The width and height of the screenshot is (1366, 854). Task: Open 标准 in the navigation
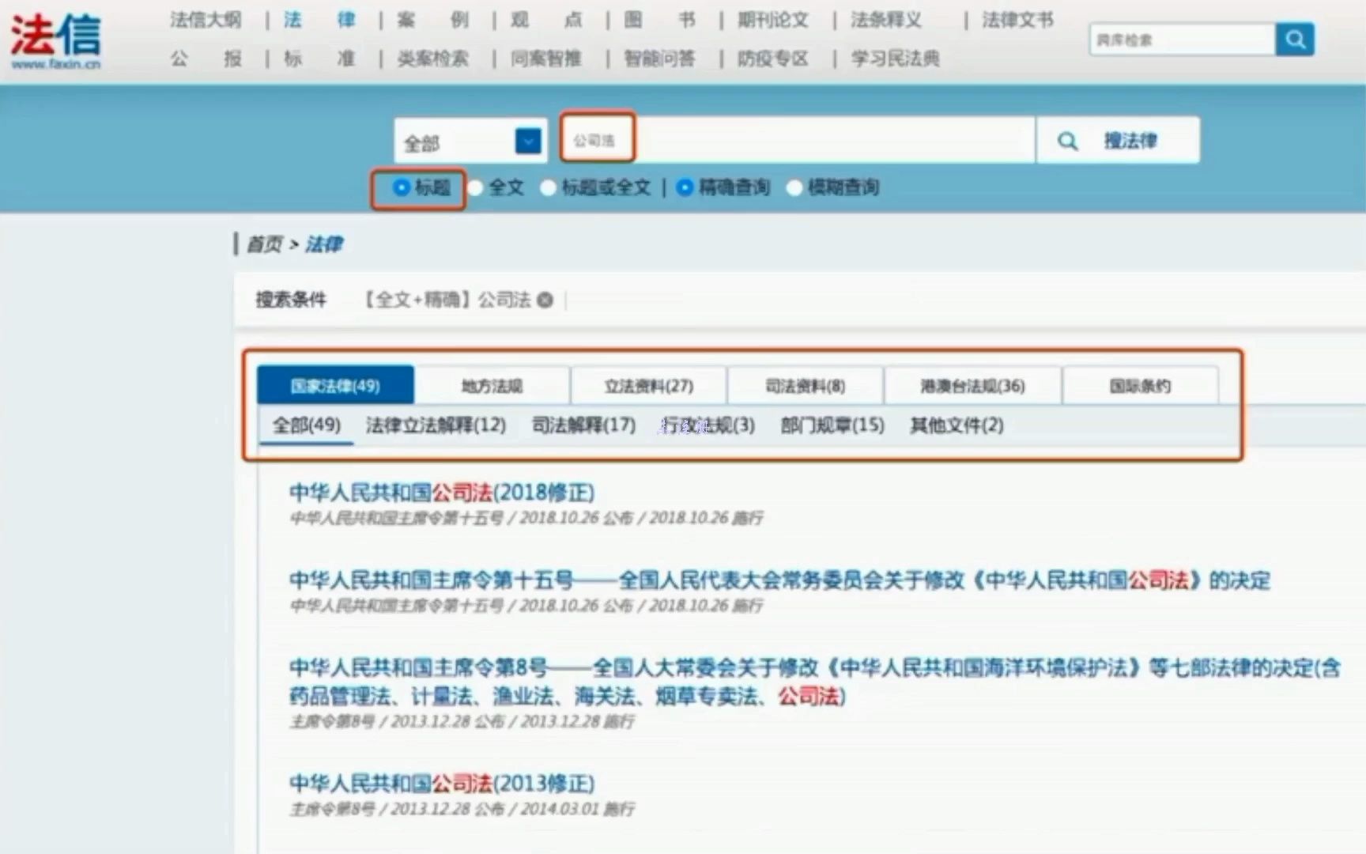tap(319, 59)
